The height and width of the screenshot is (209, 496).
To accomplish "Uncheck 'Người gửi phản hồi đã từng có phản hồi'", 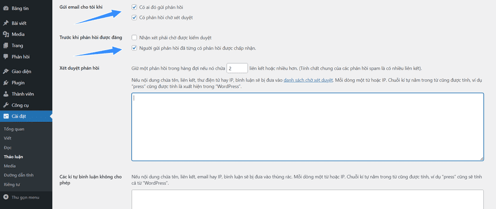I will tap(134, 49).
